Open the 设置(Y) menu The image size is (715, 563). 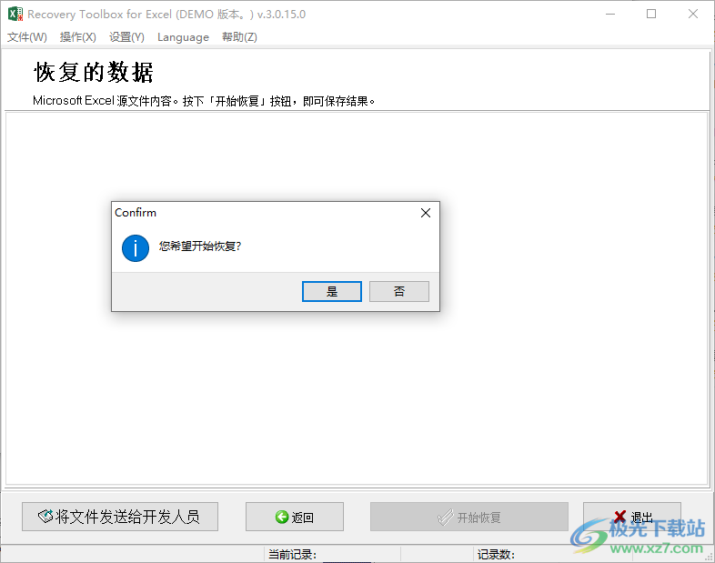pos(126,37)
